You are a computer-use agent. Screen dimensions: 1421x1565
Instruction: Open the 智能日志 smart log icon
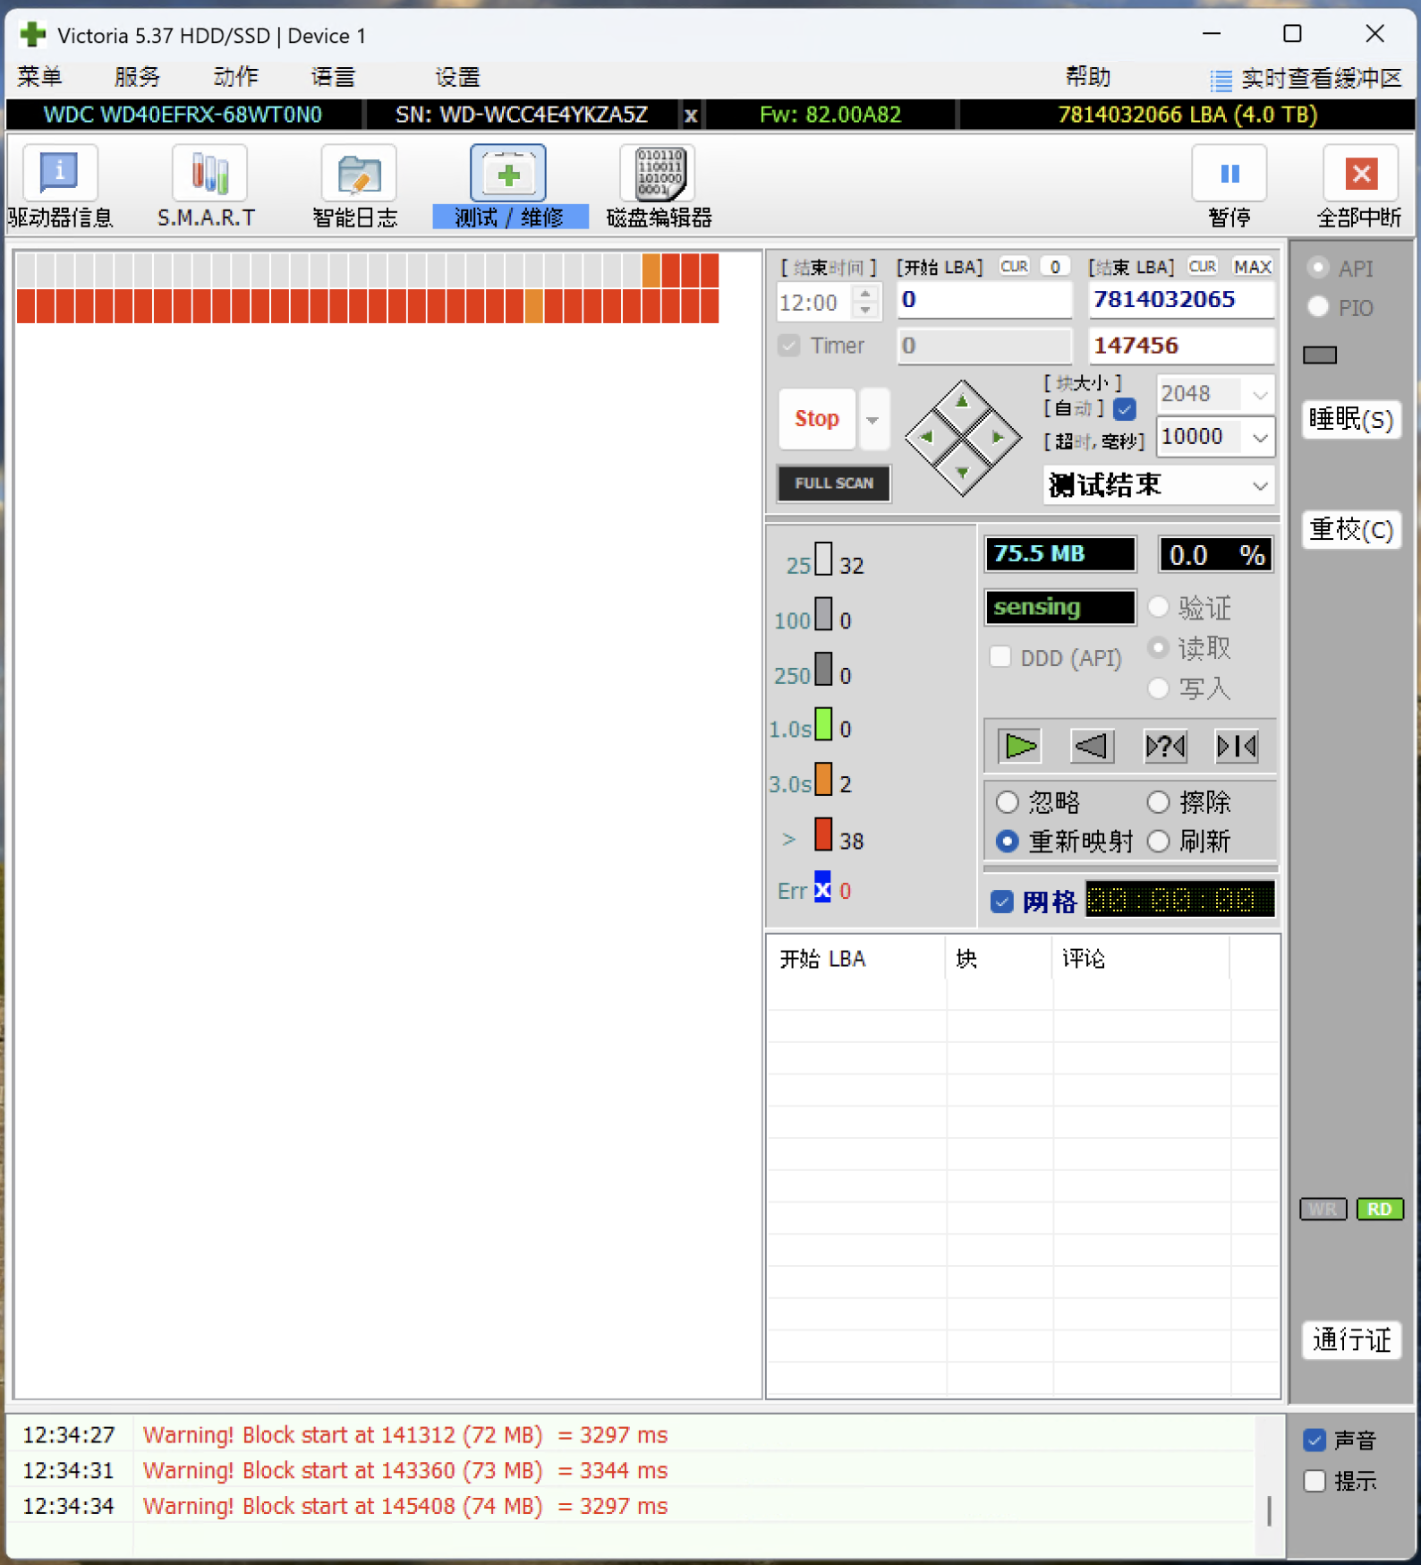point(358,173)
